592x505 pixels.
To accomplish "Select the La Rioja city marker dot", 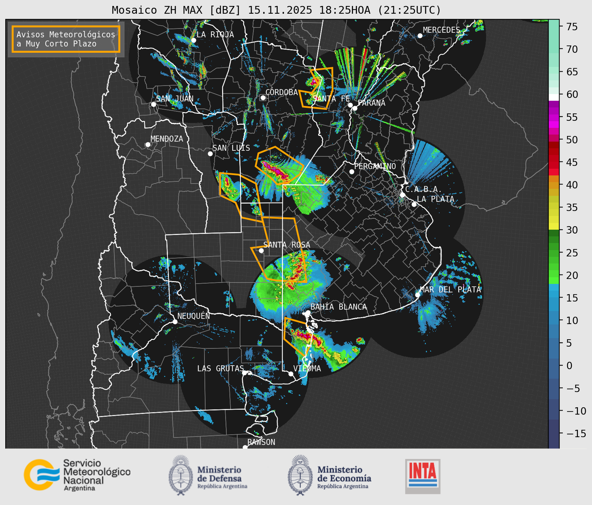I will pos(193,40).
